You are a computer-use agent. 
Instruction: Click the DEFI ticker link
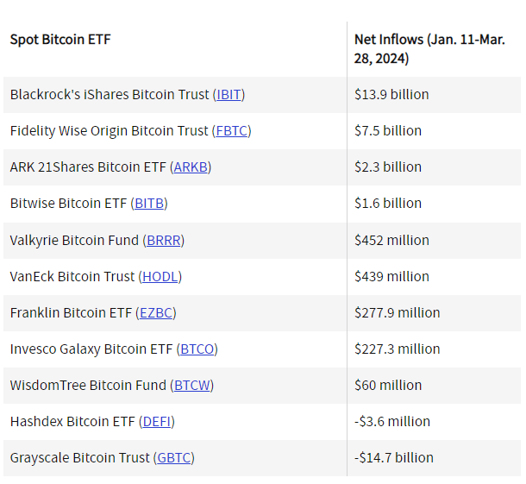tap(154, 421)
